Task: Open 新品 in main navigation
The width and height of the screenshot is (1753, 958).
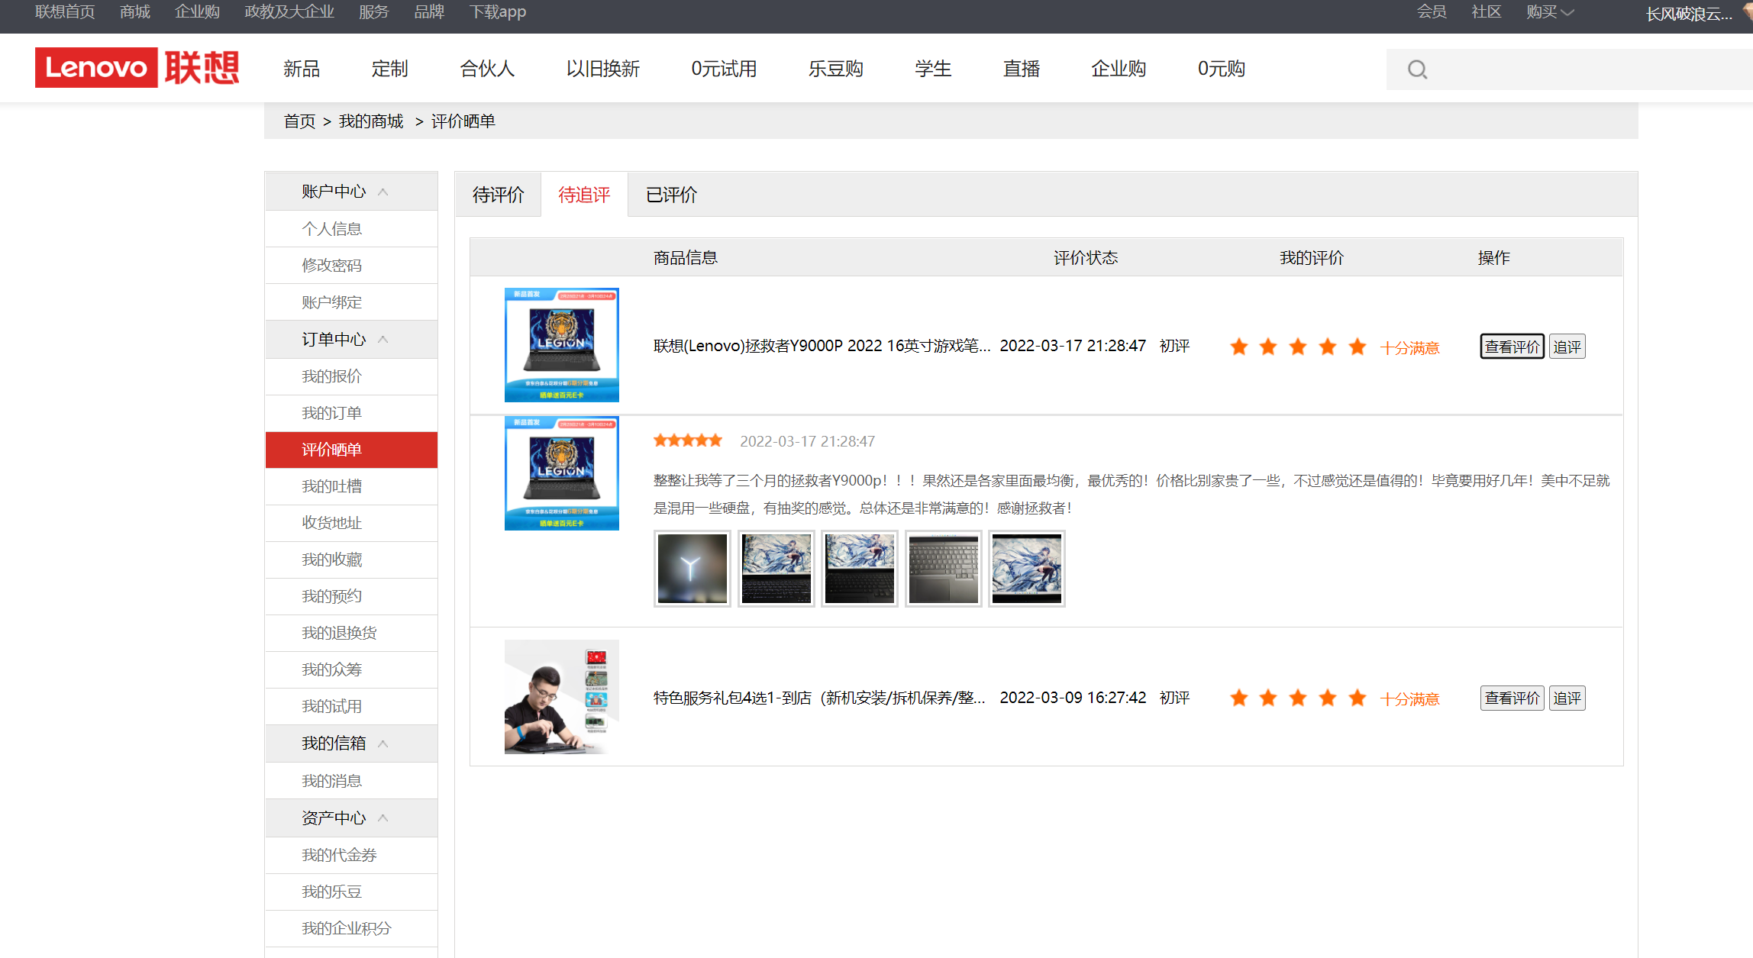Action: 302,69
